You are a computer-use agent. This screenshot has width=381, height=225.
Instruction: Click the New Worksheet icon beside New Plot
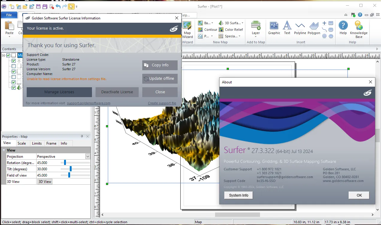19,6
